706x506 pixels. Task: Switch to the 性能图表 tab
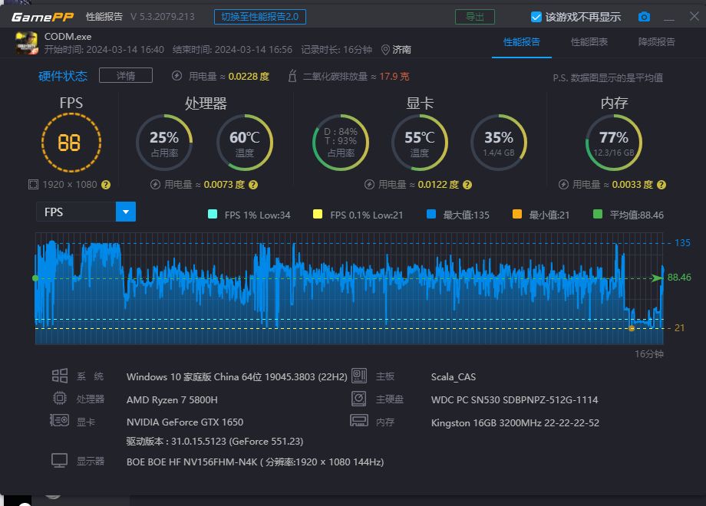point(589,42)
